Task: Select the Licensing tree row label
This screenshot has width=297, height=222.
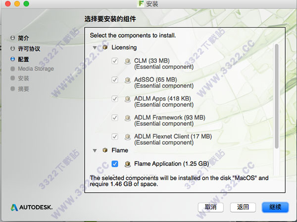Action: (124, 47)
